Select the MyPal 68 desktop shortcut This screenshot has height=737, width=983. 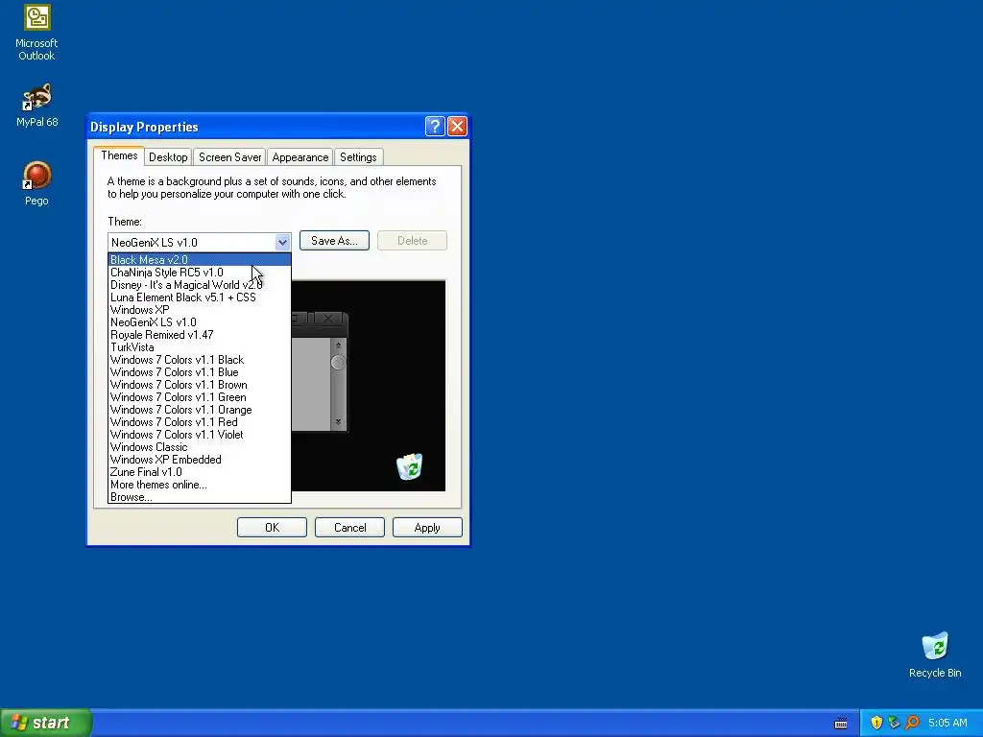36,105
